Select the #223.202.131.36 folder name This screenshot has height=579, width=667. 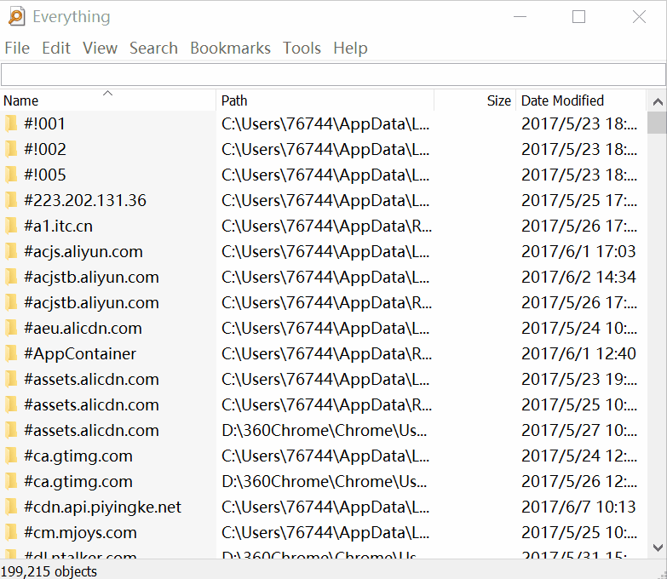point(85,200)
